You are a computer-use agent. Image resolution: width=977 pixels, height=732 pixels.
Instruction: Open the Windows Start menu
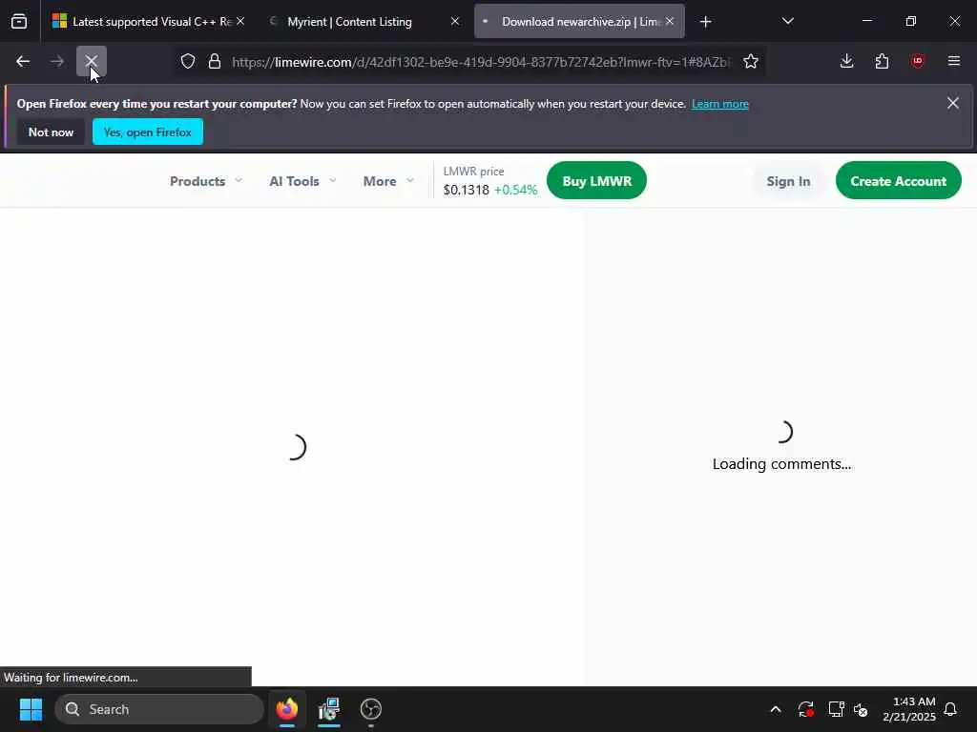click(31, 709)
